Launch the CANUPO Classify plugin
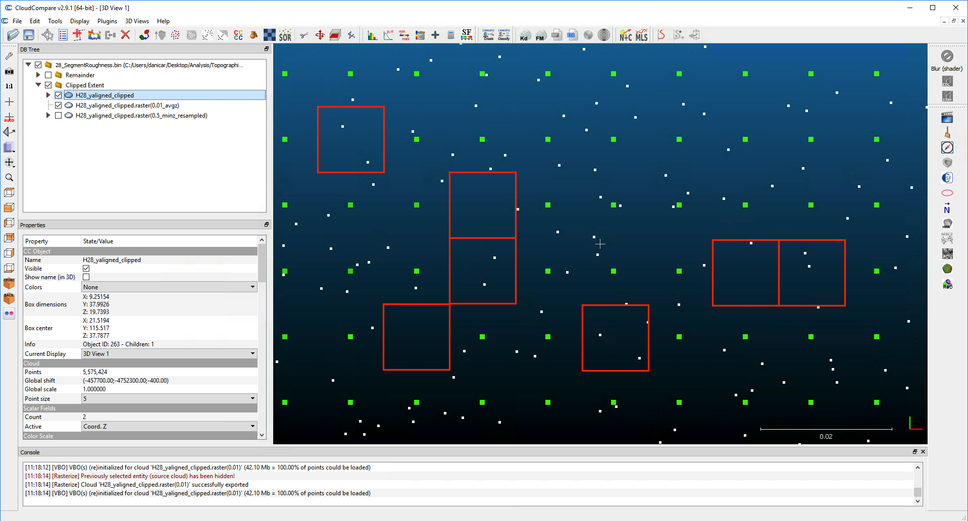968x521 pixels. [503, 35]
